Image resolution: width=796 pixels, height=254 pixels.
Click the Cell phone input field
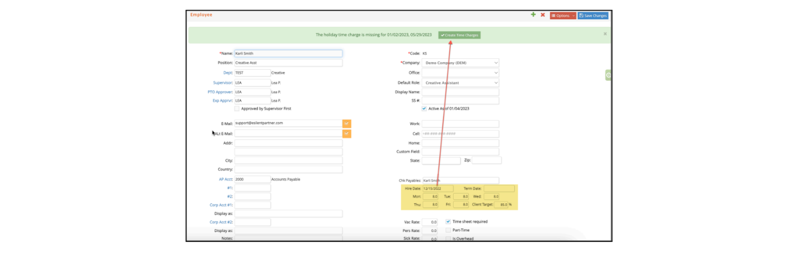461,134
